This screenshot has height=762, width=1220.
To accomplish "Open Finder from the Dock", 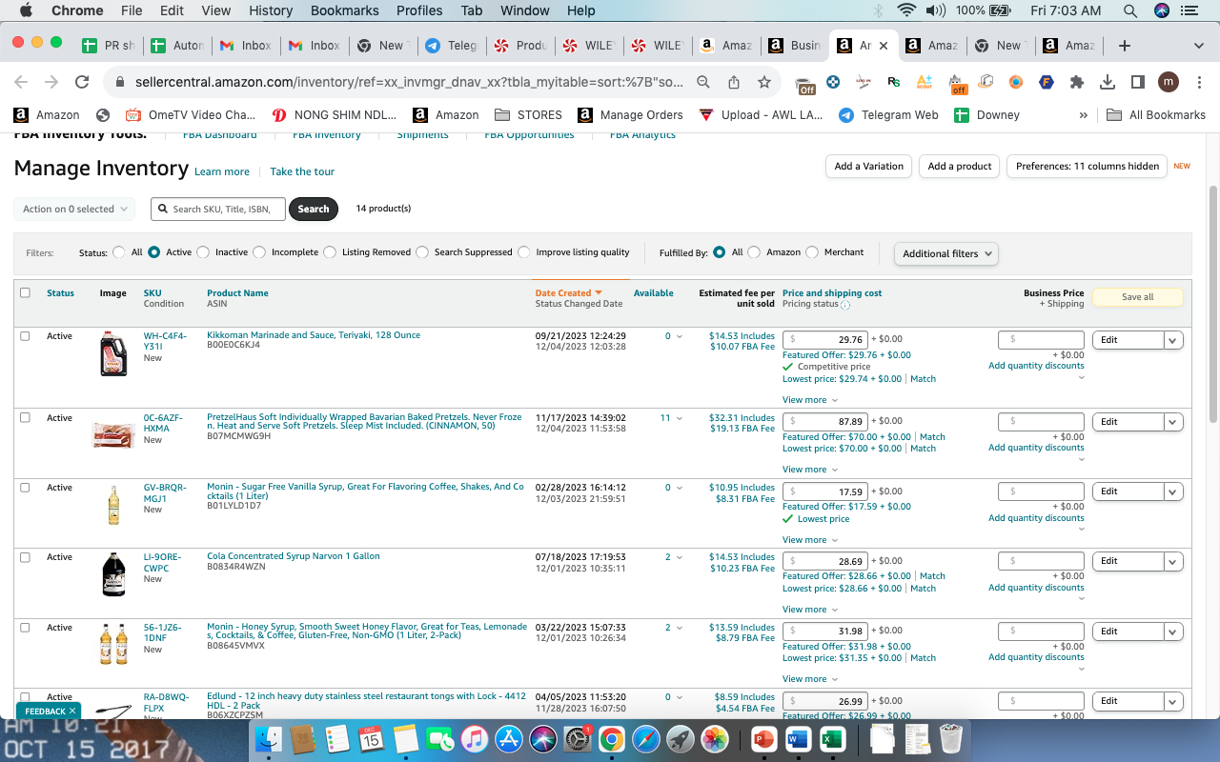I will pos(270,739).
